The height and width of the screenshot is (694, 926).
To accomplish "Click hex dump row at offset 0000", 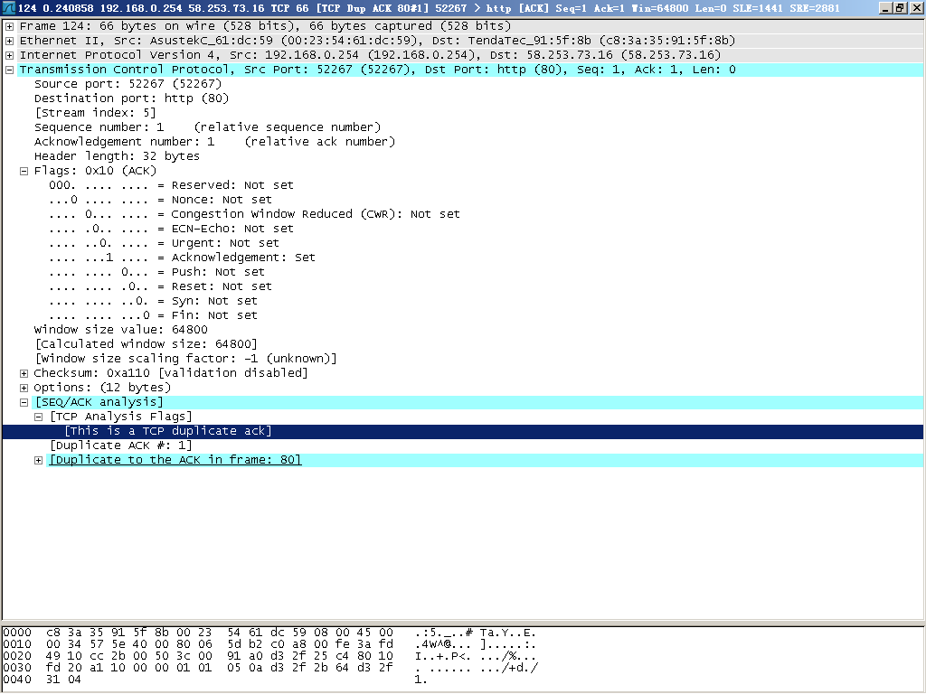I will [x=269, y=633].
